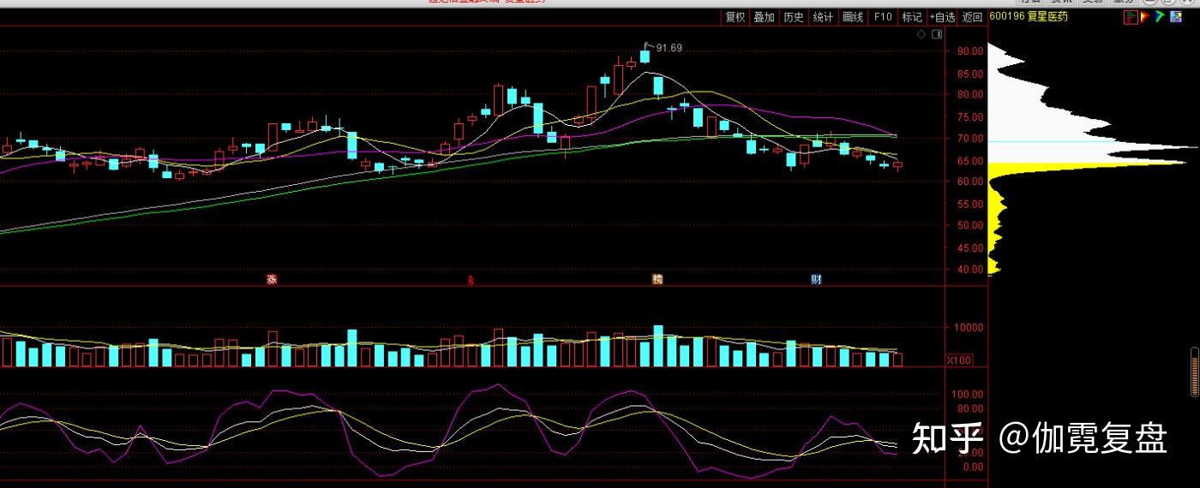Add stock with +自选 button
Screen dimensions: 1200x488
tap(942, 17)
